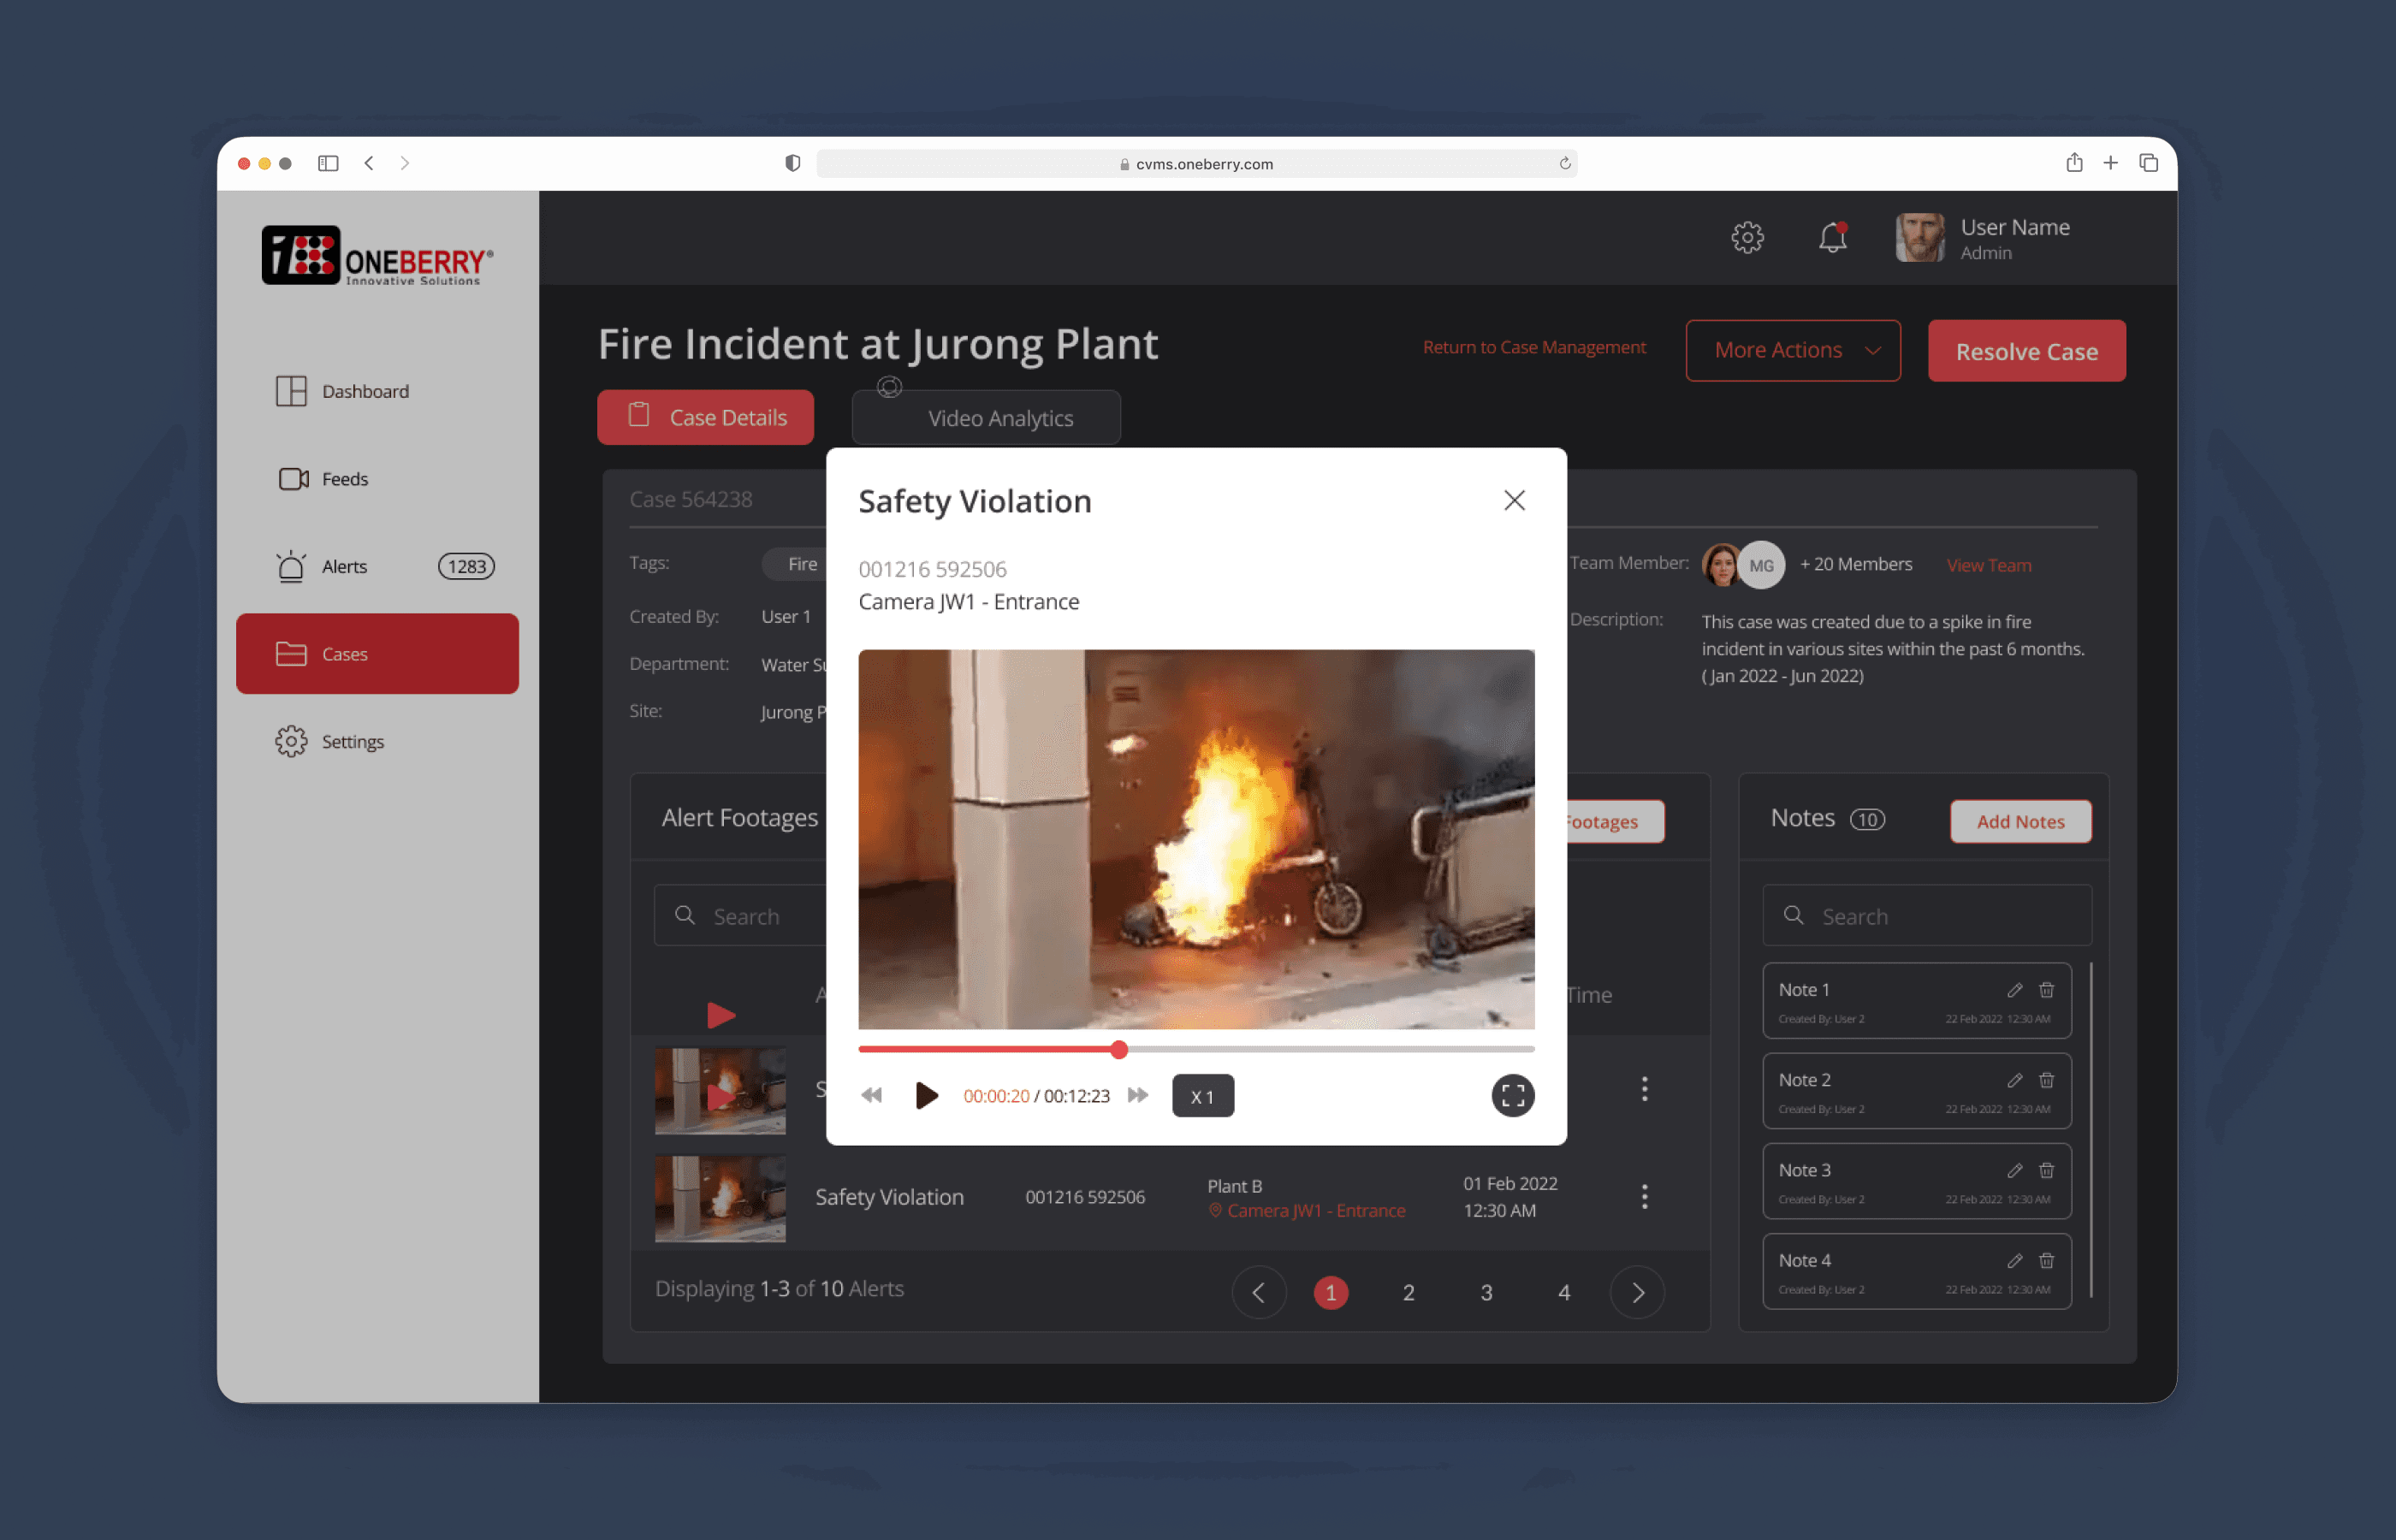Go to previous alerts page
The image size is (2396, 1540).
click(1259, 1292)
